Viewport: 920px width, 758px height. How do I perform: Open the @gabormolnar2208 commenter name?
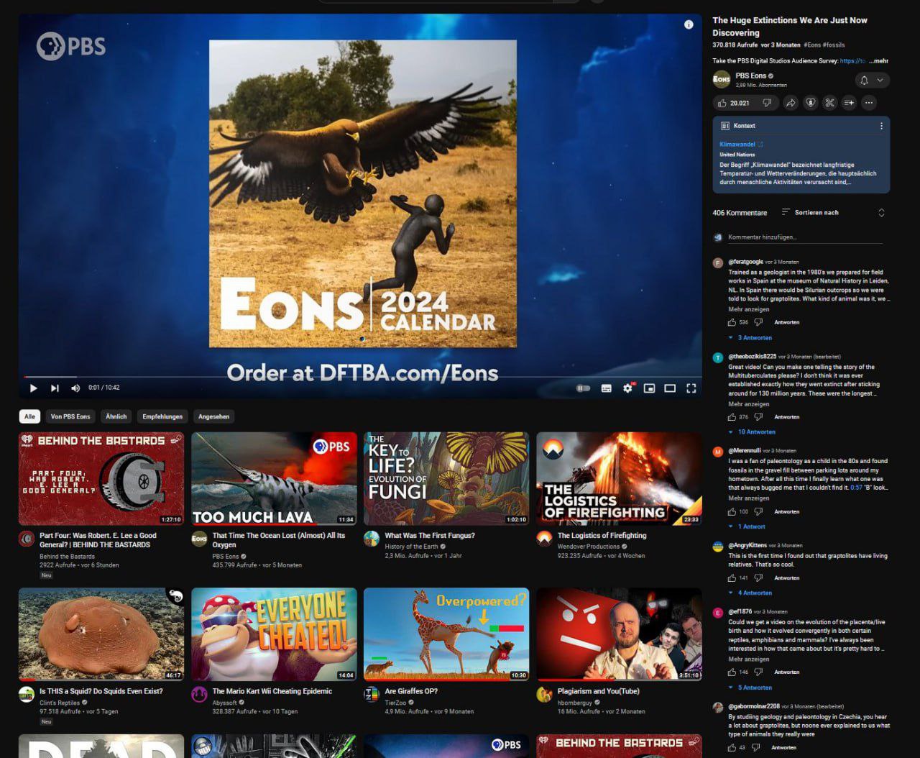[754, 707]
